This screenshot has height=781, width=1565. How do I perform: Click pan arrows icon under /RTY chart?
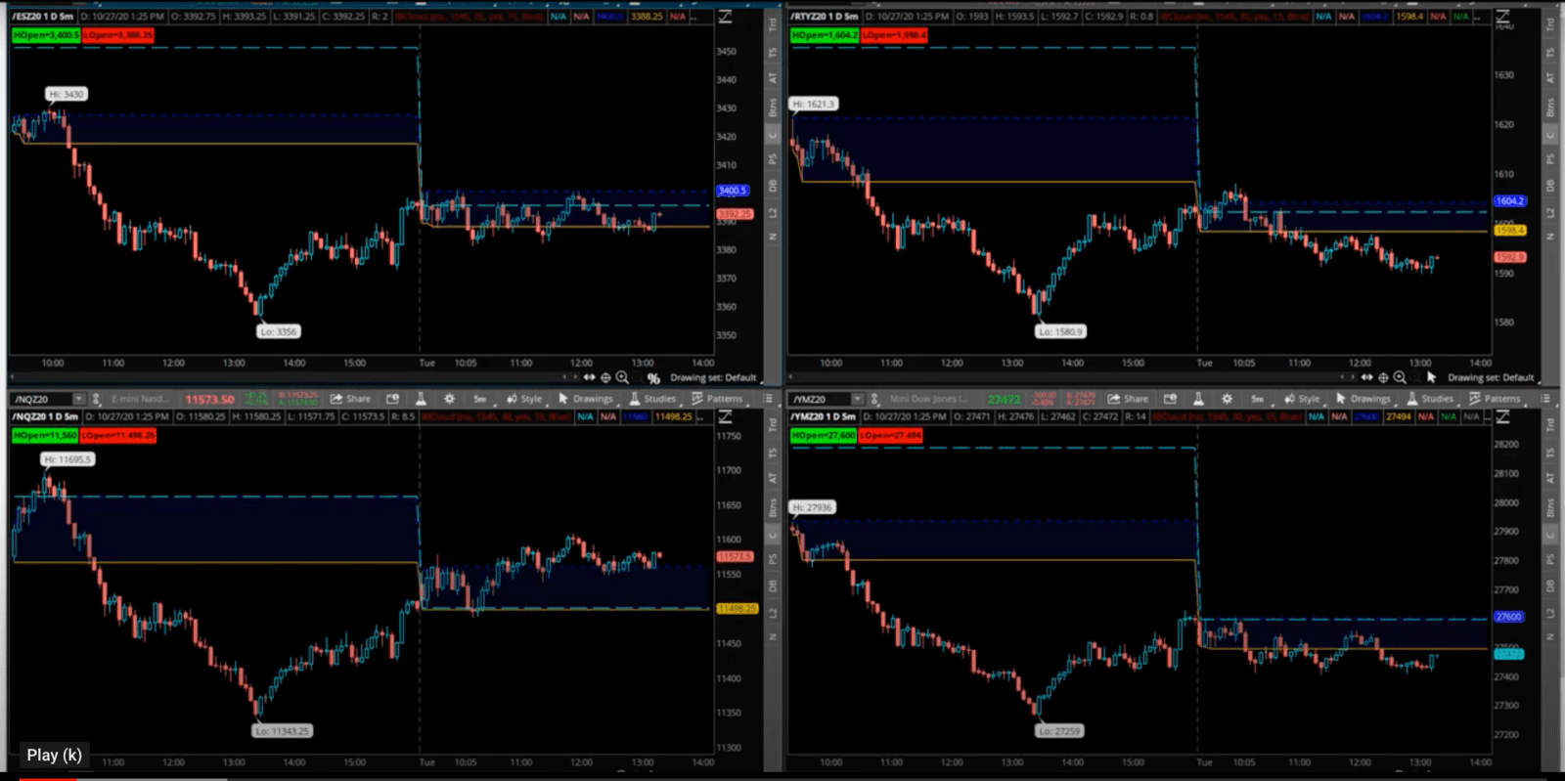pos(1366,377)
